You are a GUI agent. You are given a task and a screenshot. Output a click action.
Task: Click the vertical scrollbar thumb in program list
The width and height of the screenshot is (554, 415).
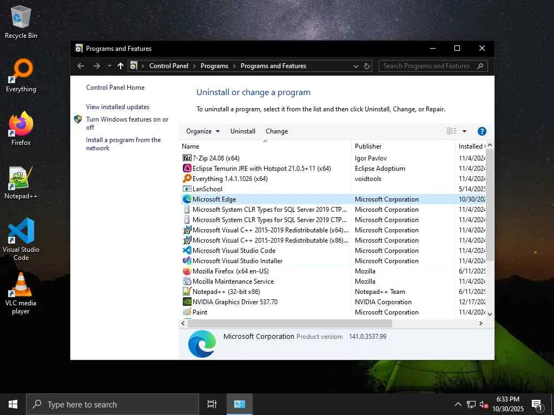pos(490,205)
